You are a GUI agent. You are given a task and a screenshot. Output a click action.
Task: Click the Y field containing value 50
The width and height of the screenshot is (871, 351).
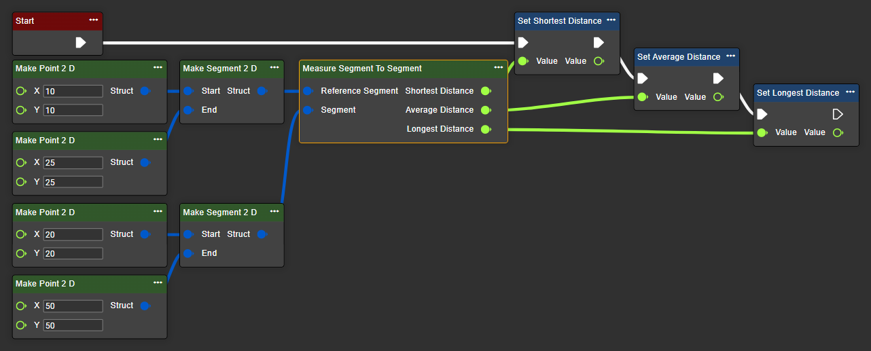[x=73, y=325]
